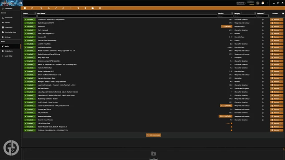Disable the ImprovedUI mod via Enabled button

click(29, 37)
